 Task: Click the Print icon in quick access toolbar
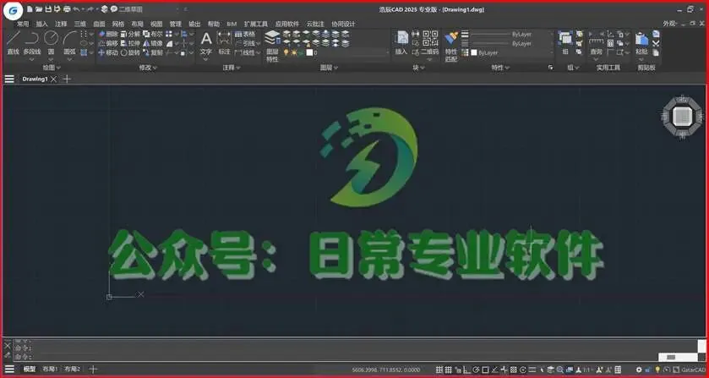coord(67,9)
